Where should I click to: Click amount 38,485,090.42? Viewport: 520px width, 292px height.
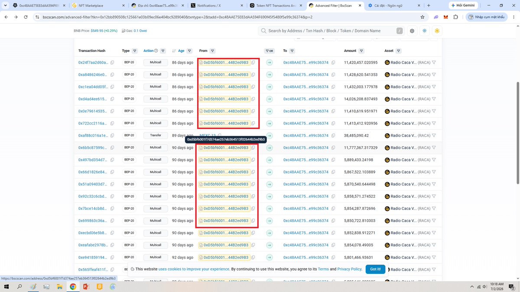pos(356,135)
